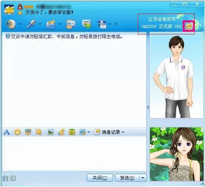Screen dimensions: 205x187
Task: Open the emoticon picker smiley face icon
Action: click(x=17, y=132)
